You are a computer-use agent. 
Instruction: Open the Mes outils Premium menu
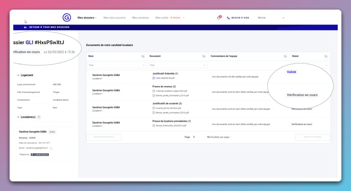[x=170, y=18]
